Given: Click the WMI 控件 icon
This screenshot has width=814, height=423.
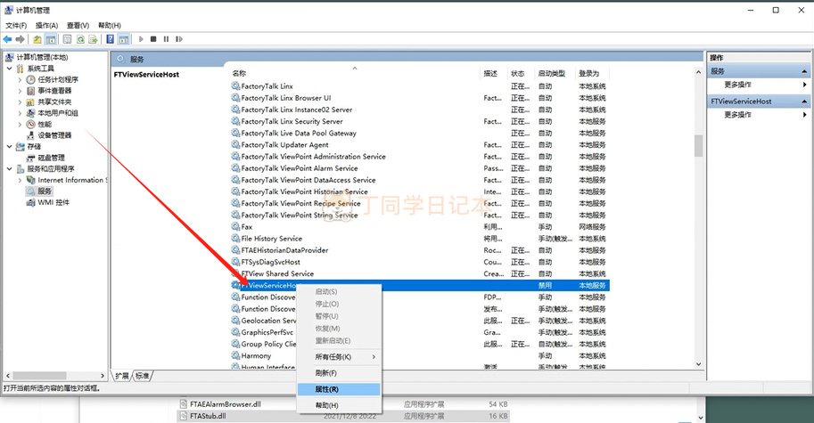Looking at the screenshot, I should pos(31,202).
